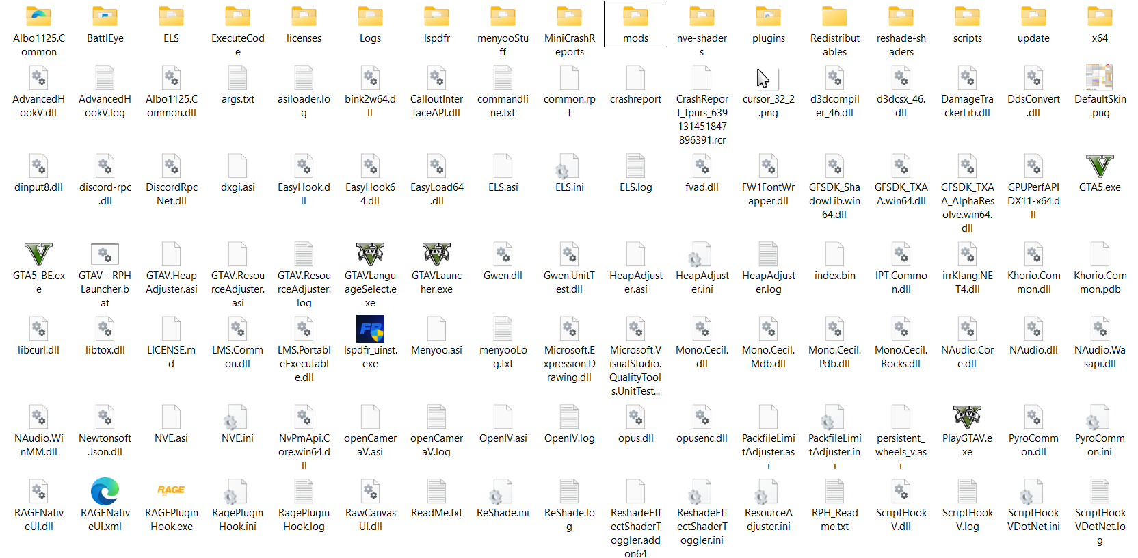Select the mods folder
This screenshot has width=1138, height=558.
pos(635,17)
